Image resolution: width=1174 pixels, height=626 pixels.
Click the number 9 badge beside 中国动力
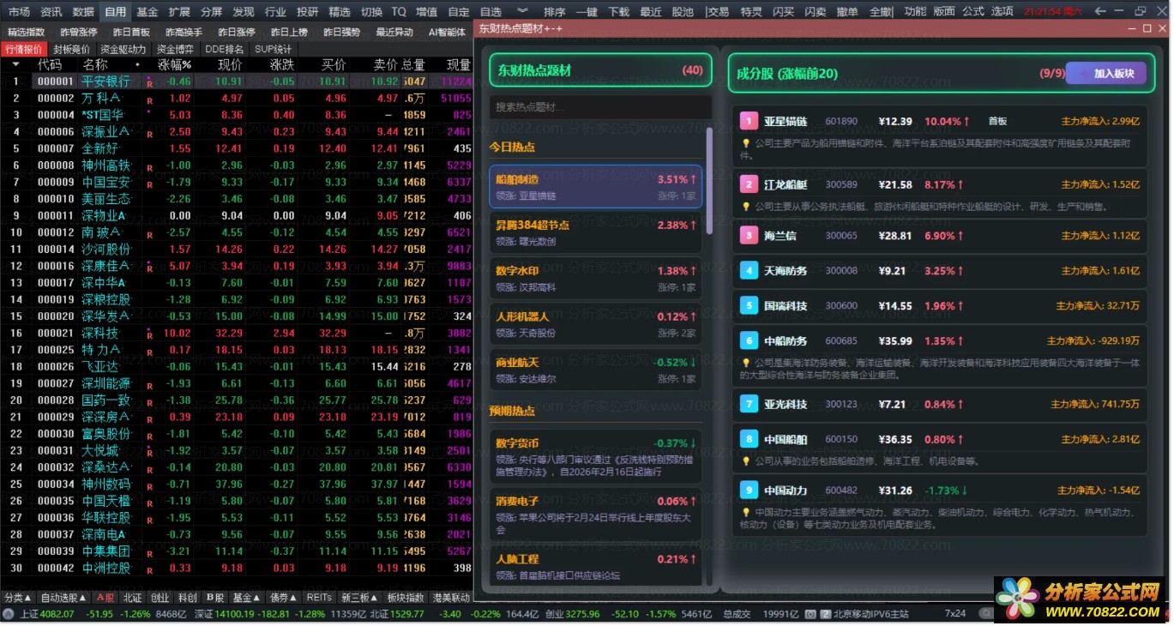tap(749, 490)
